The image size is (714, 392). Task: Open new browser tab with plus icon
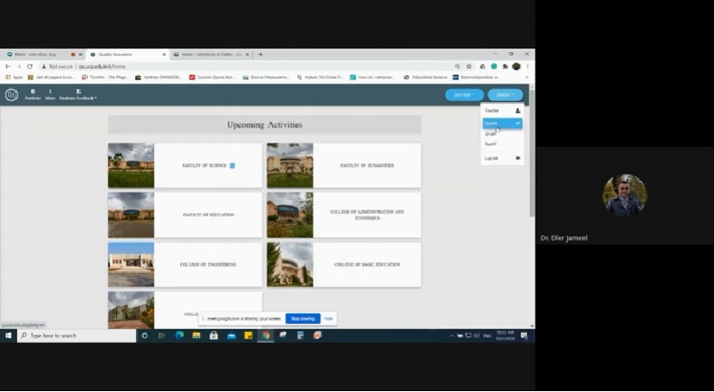coord(260,54)
